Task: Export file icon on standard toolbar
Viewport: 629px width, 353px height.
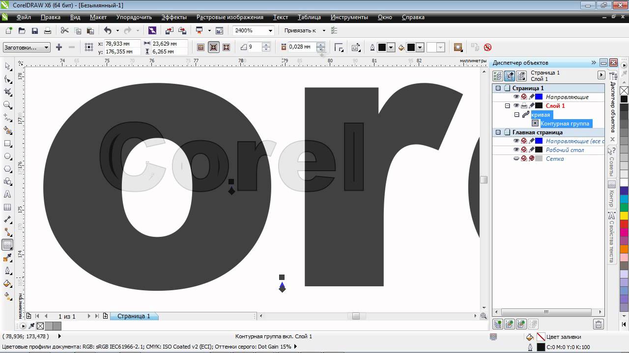Action: (x=182, y=30)
